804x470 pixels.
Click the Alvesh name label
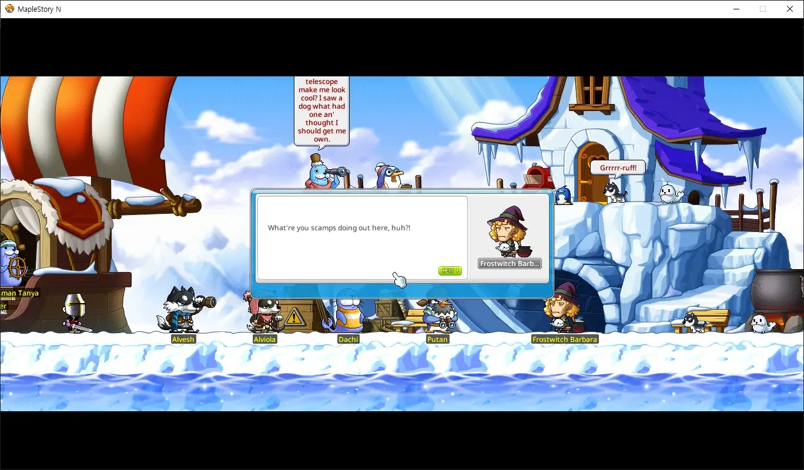[183, 340]
